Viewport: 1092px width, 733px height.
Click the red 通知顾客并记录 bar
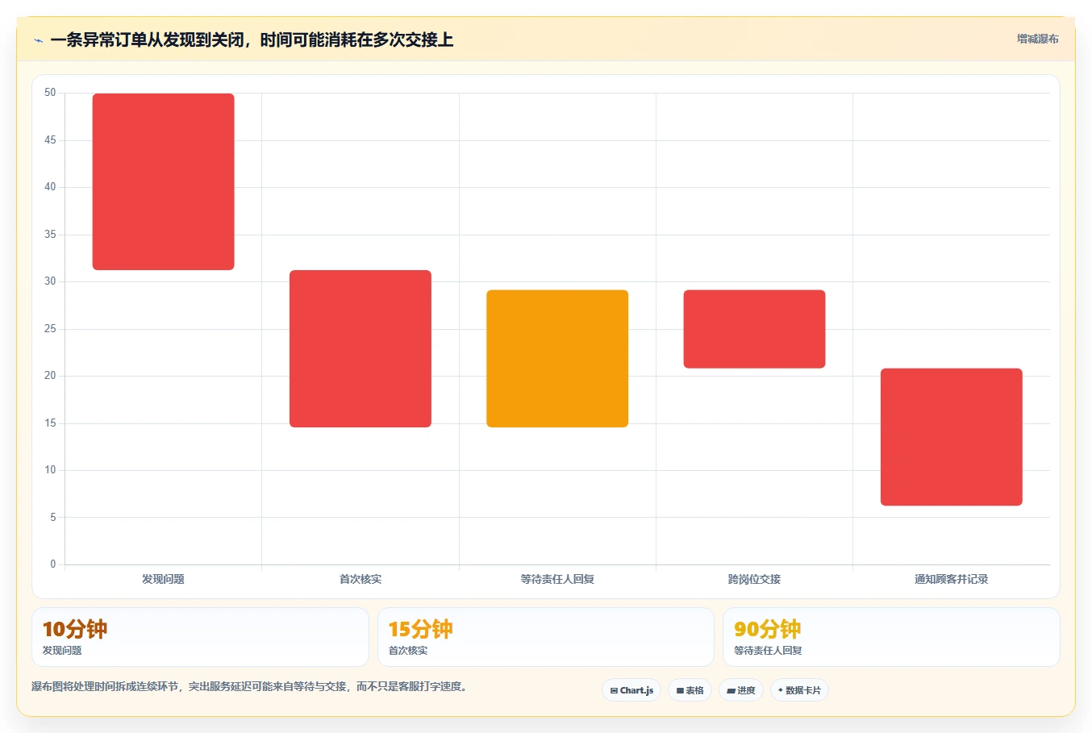coord(952,437)
